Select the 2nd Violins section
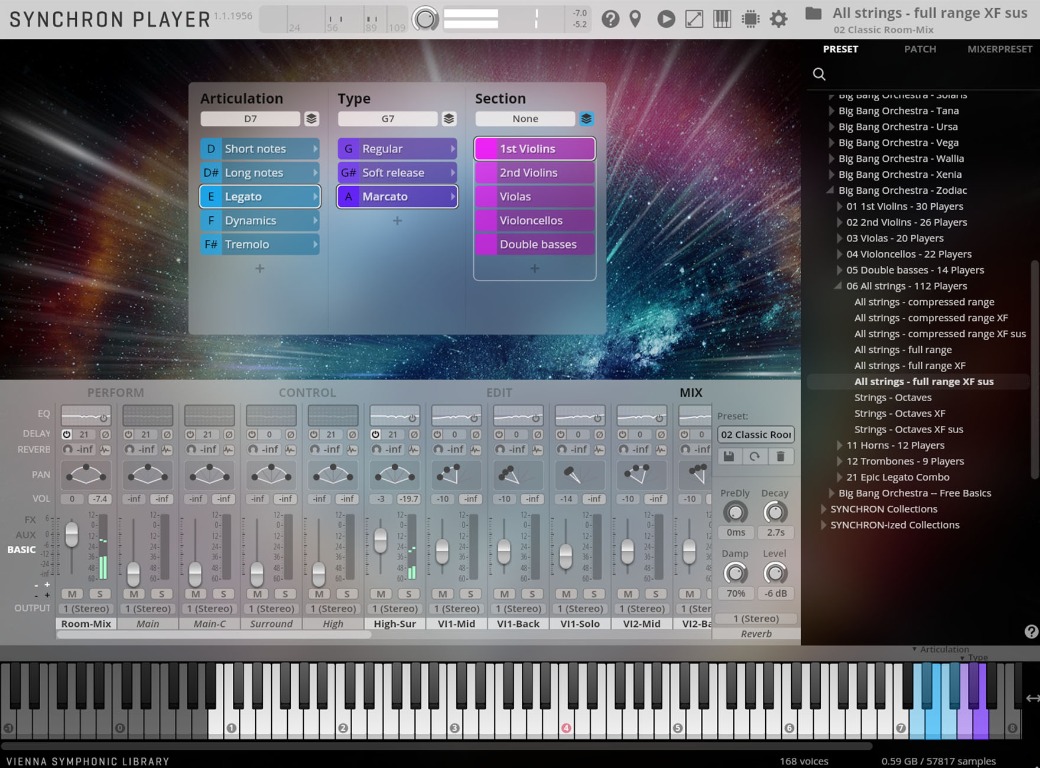Screen dimensions: 1040x768 tap(535, 173)
